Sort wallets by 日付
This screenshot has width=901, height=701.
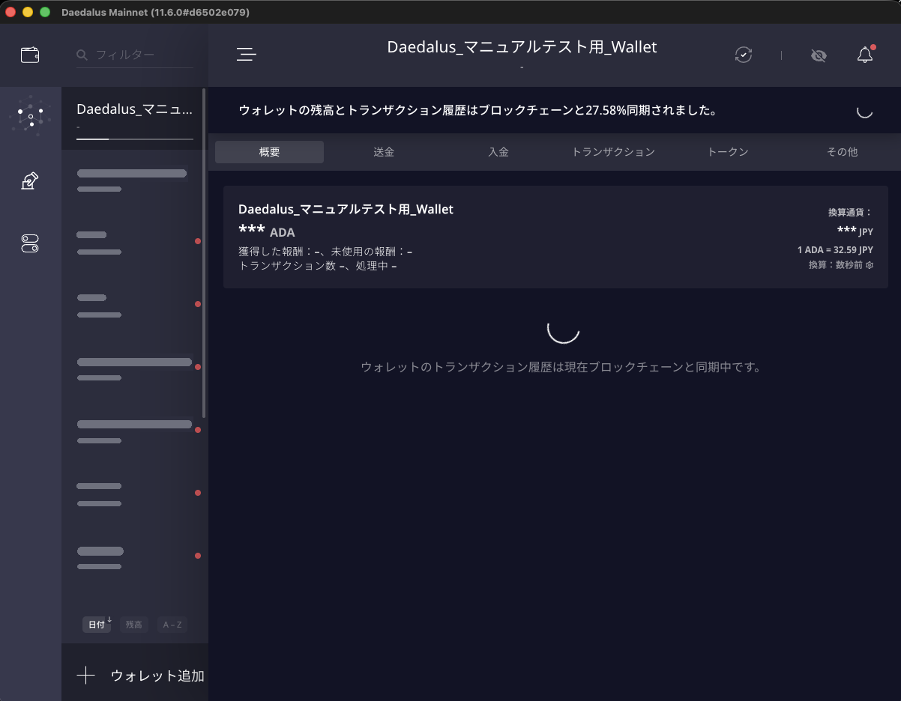pyautogui.click(x=97, y=625)
